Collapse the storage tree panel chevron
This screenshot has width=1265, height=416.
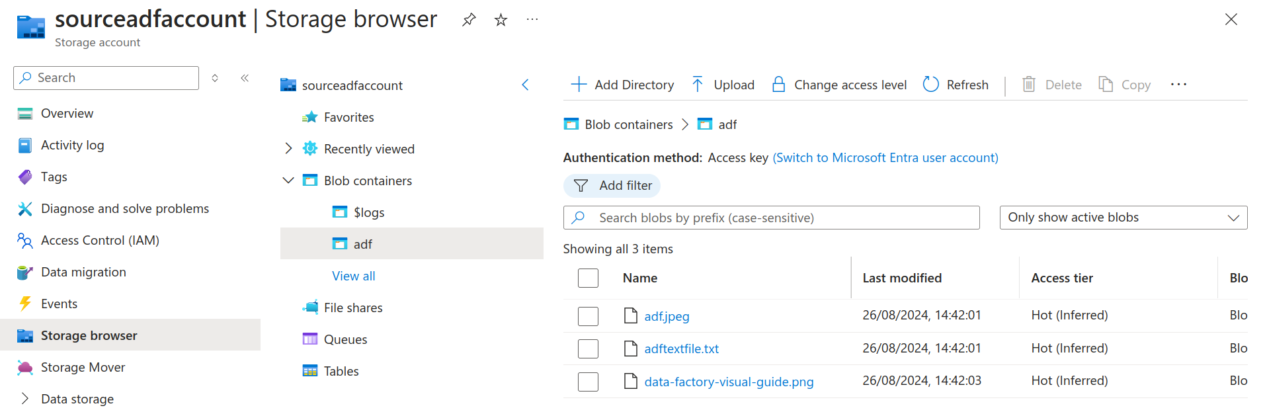525,85
